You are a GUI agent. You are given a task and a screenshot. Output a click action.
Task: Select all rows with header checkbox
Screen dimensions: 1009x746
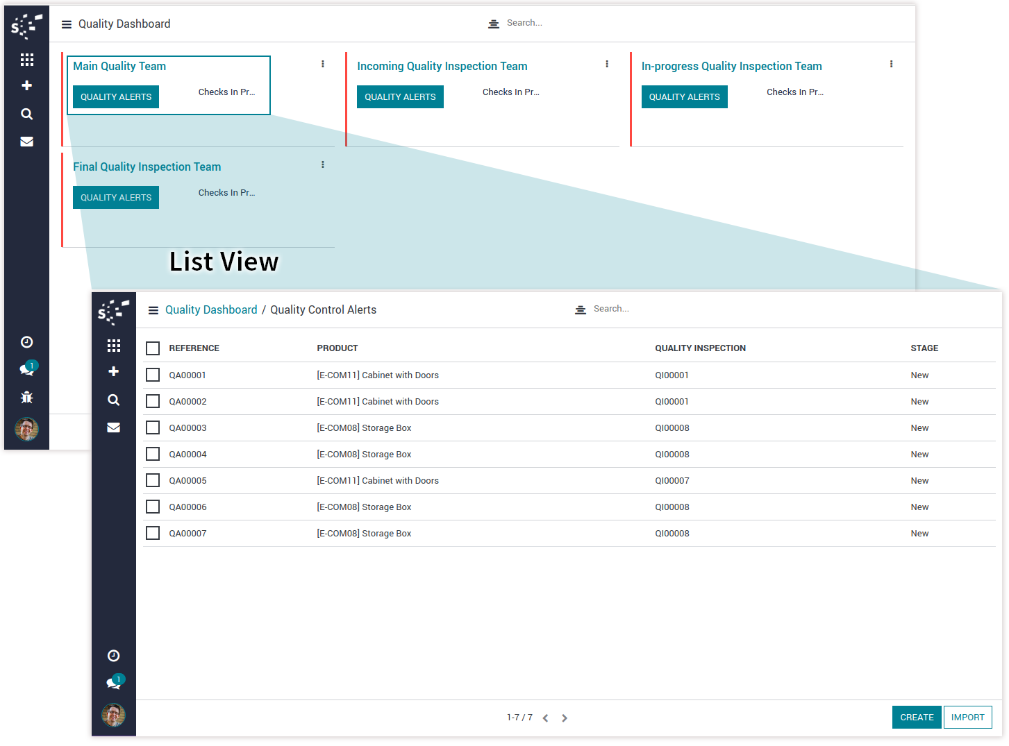tap(153, 348)
